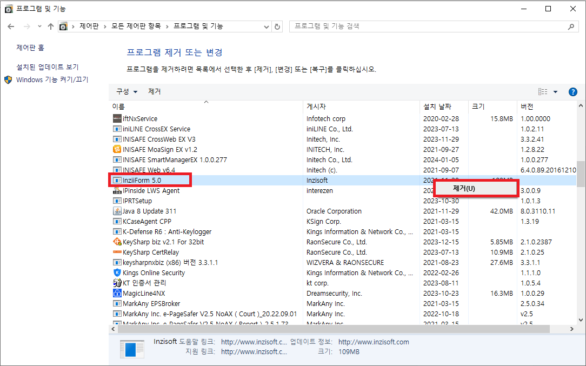Click the InziiForm 5.0 list icon
Viewport: 586px width, 366px height.
117,180
